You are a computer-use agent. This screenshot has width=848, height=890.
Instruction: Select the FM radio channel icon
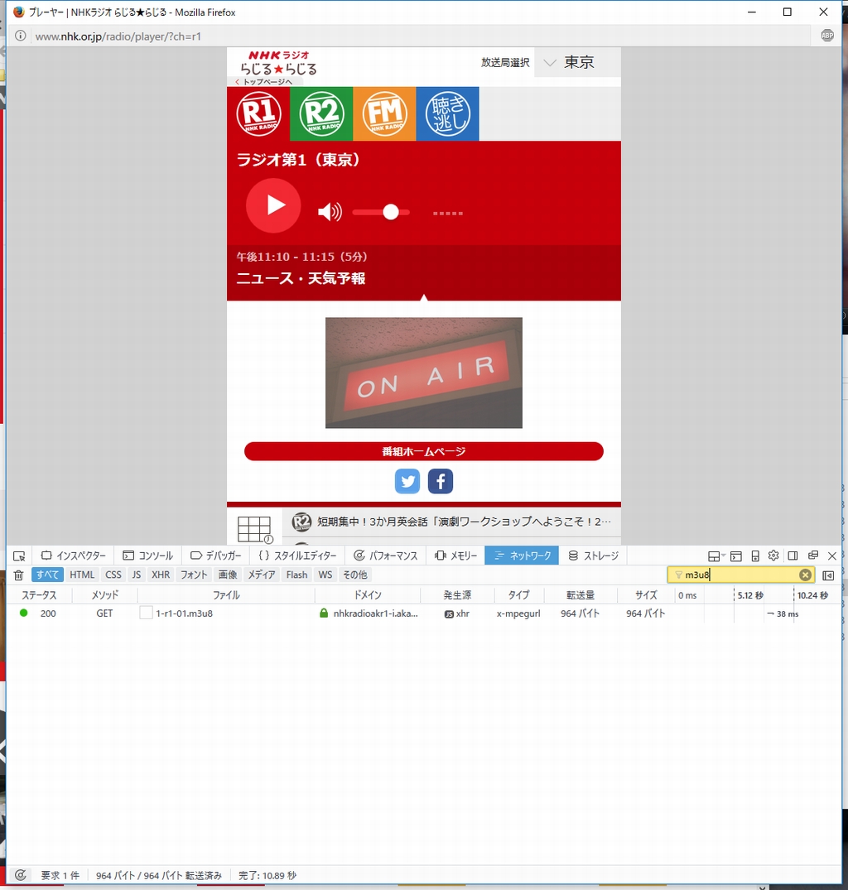pos(384,113)
